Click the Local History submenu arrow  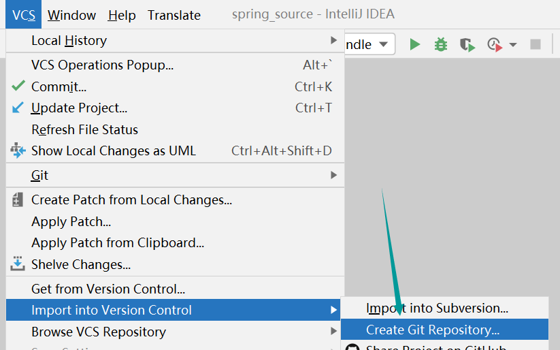click(333, 40)
